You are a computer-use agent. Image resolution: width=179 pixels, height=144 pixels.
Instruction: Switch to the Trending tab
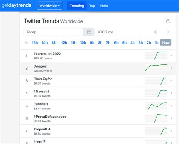(x=77, y=6)
